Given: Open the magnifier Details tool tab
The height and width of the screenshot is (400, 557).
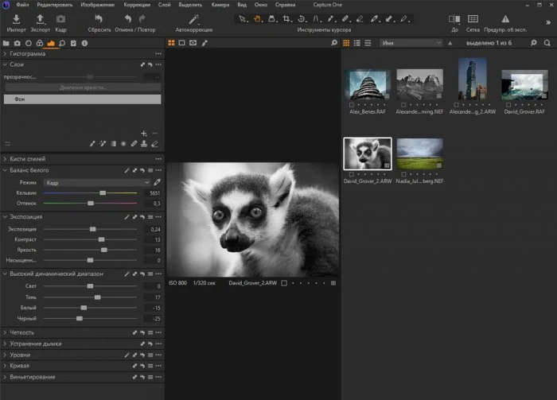Looking at the screenshot, I should (62, 43).
